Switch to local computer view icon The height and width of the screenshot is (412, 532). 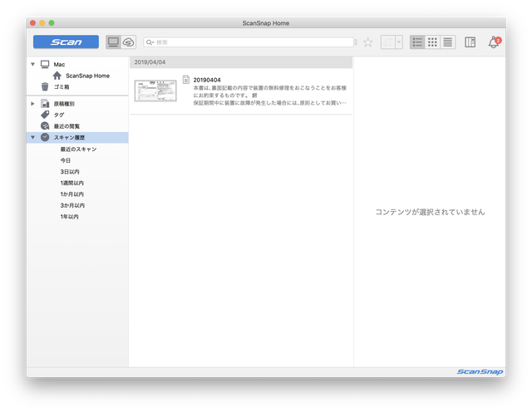click(x=113, y=42)
